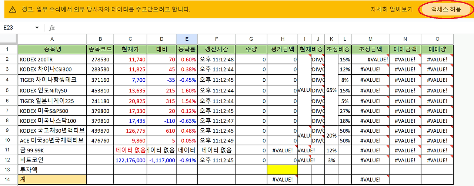Select the 현재가 header cell

click(x=130, y=49)
